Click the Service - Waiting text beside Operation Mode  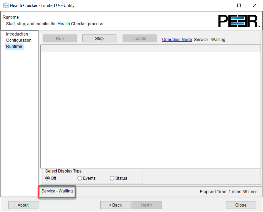tap(209, 39)
